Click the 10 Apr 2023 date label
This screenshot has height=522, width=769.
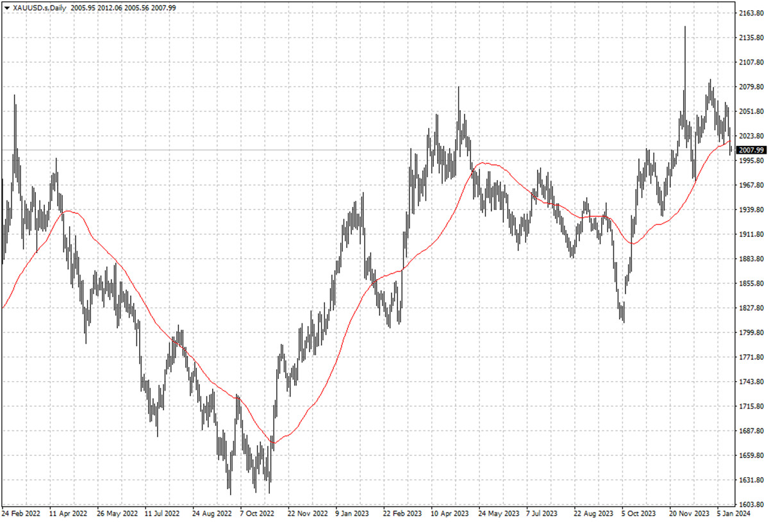[x=451, y=514]
